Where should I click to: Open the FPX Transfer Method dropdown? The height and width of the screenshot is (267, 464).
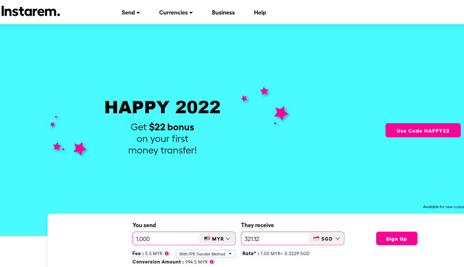tap(206, 254)
